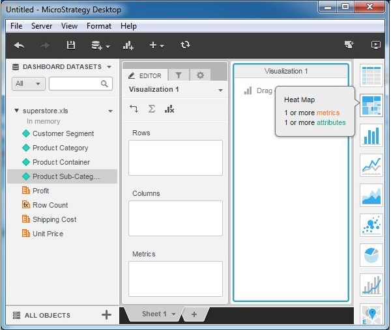Select the Profit metric in the dataset
Screen dimensions: 391x330
tap(40, 191)
